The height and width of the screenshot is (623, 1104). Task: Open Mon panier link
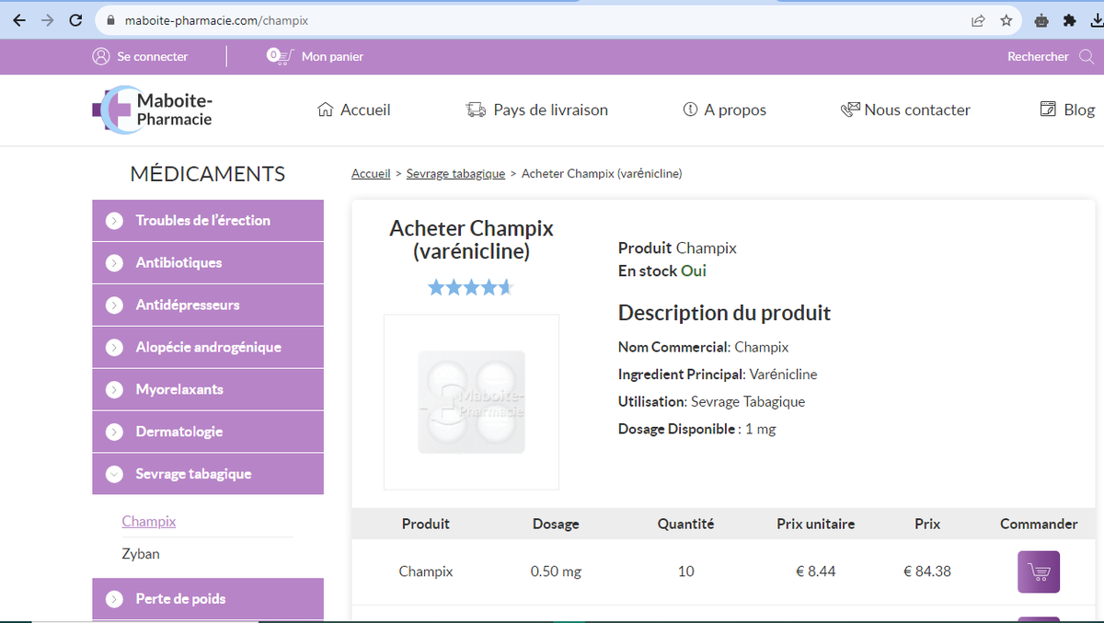[332, 56]
